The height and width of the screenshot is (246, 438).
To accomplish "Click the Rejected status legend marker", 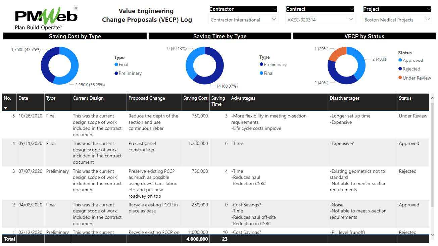I will [x=400, y=69].
